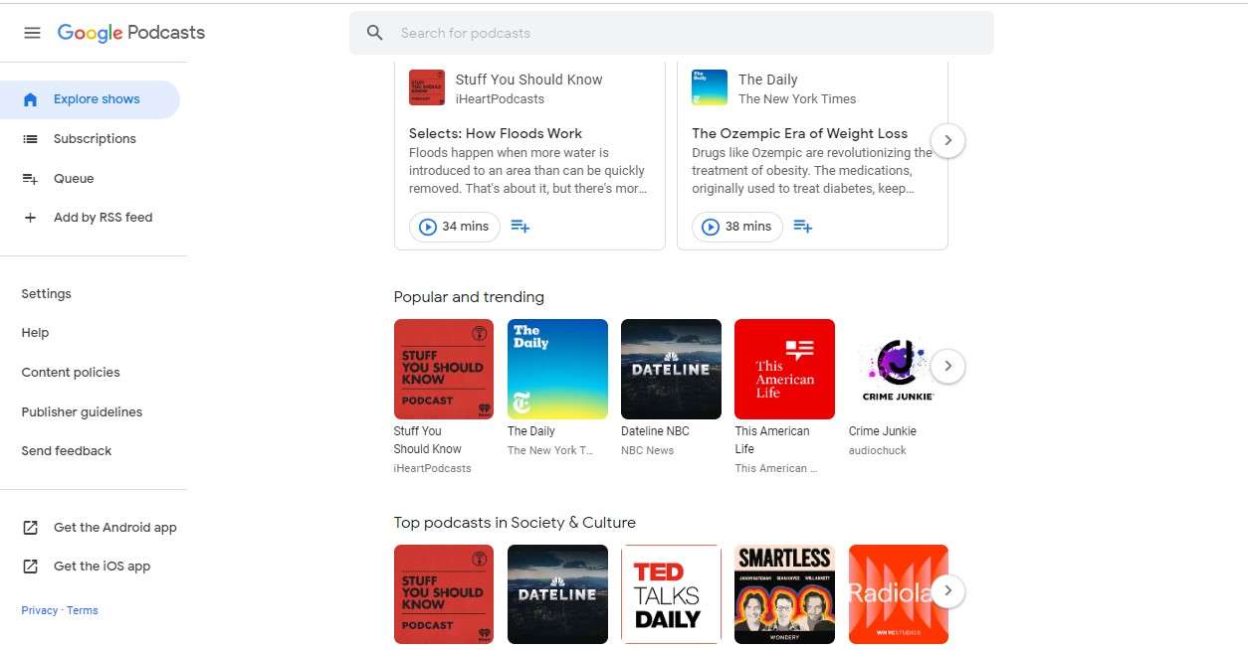Screen dimensions: 1248x650
Task: Click the search magnifier icon
Action: (375, 33)
